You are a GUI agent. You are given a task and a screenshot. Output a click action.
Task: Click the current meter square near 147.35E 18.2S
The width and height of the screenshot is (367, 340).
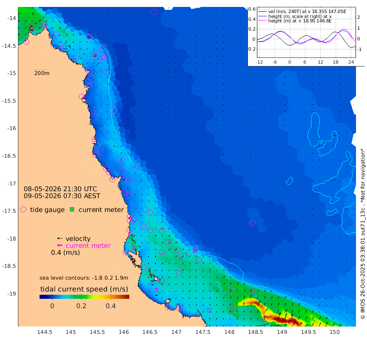pos(195,251)
